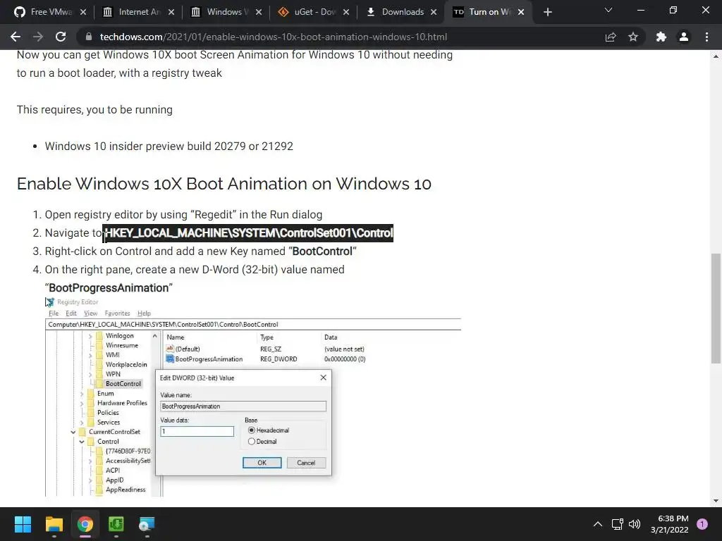Reload the page with refresh icon
This screenshot has height=541, width=722.
tap(61, 37)
